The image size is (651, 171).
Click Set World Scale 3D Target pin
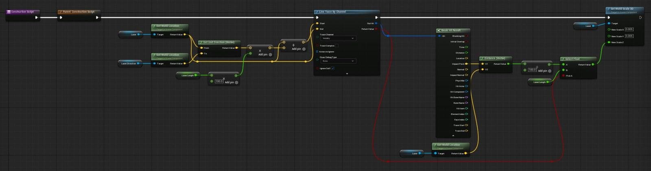click(x=609, y=23)
